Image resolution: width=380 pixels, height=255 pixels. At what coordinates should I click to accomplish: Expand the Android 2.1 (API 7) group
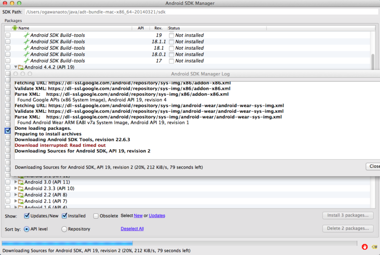click(16, 201)
